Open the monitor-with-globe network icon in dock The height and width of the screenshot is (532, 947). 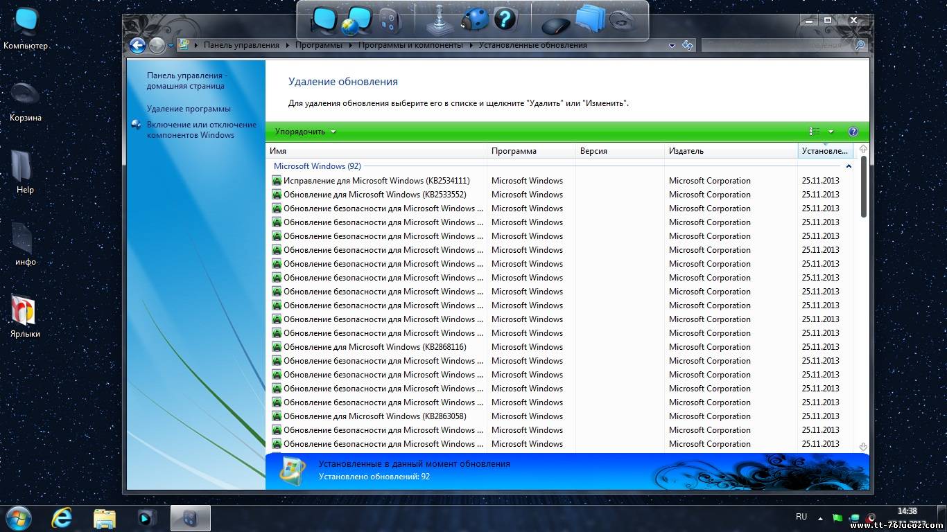pos(357,21)
